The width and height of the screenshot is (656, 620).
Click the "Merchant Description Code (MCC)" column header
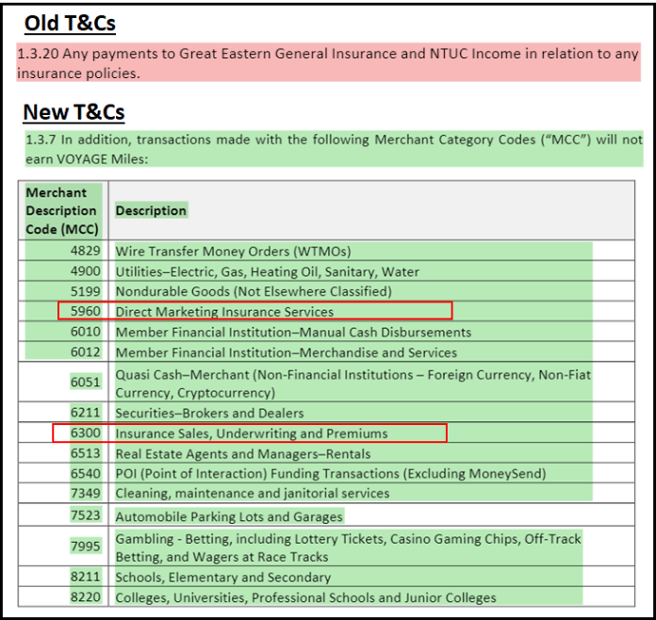[x=61, y=210]
